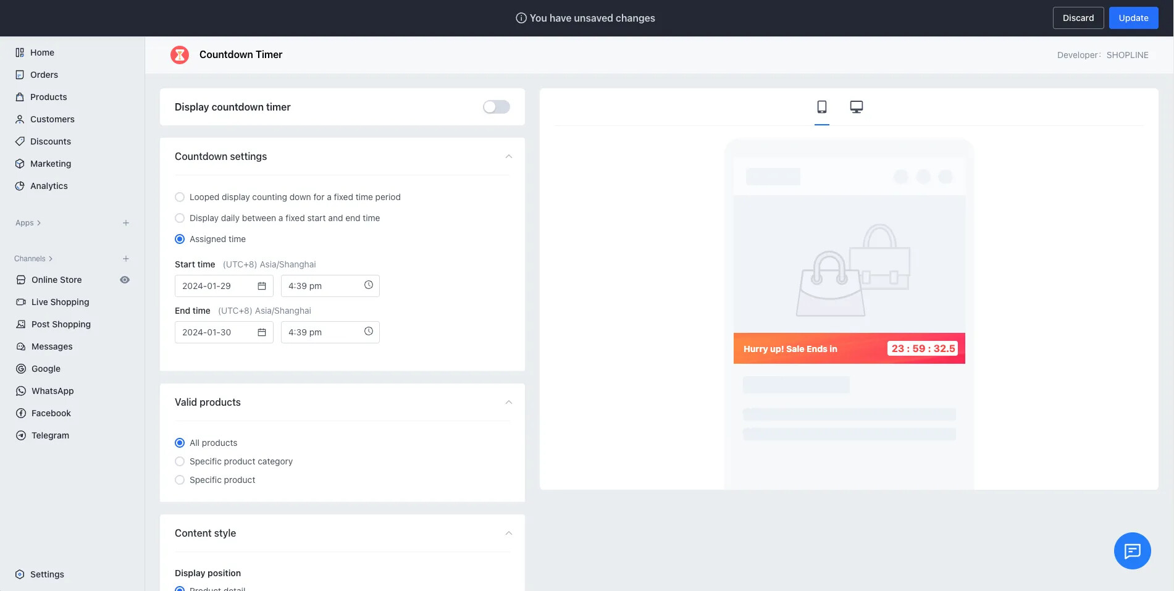Open the chat support bubble
The width and height of the screenshot is (1174, 591).
pyautogui.click(x=1132, y=550)
